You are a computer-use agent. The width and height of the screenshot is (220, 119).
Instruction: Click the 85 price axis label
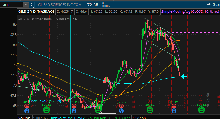(x=15, y=24)
